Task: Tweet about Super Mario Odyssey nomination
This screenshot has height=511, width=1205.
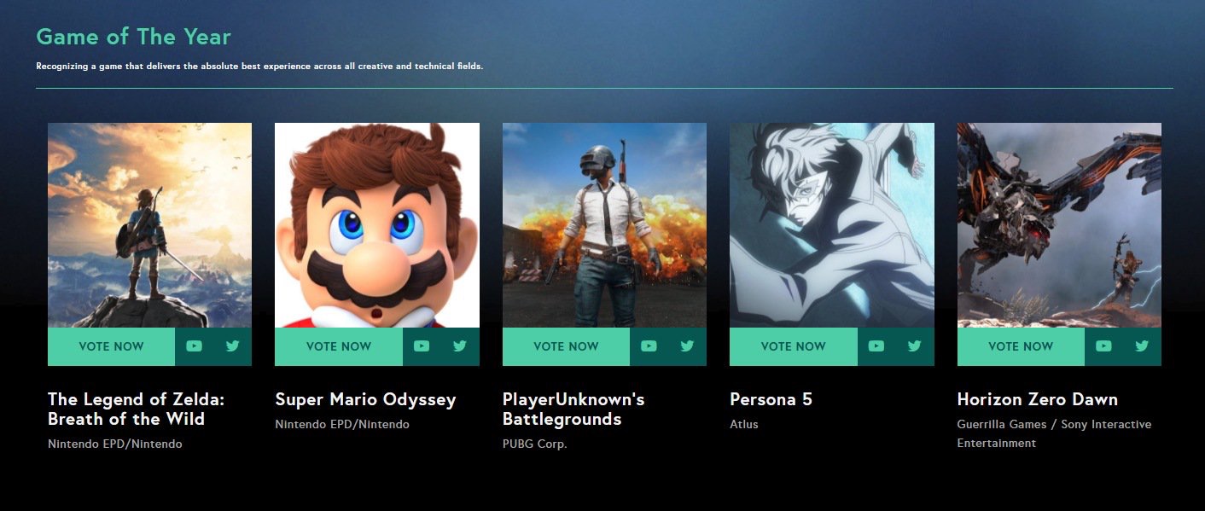Action: [460, 346]
